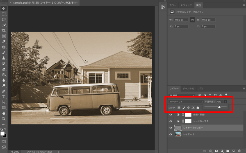Screen dimensions: 246x153
Task: Open the Edit Toolbar three-dots button
Action: tap(4, 124)
